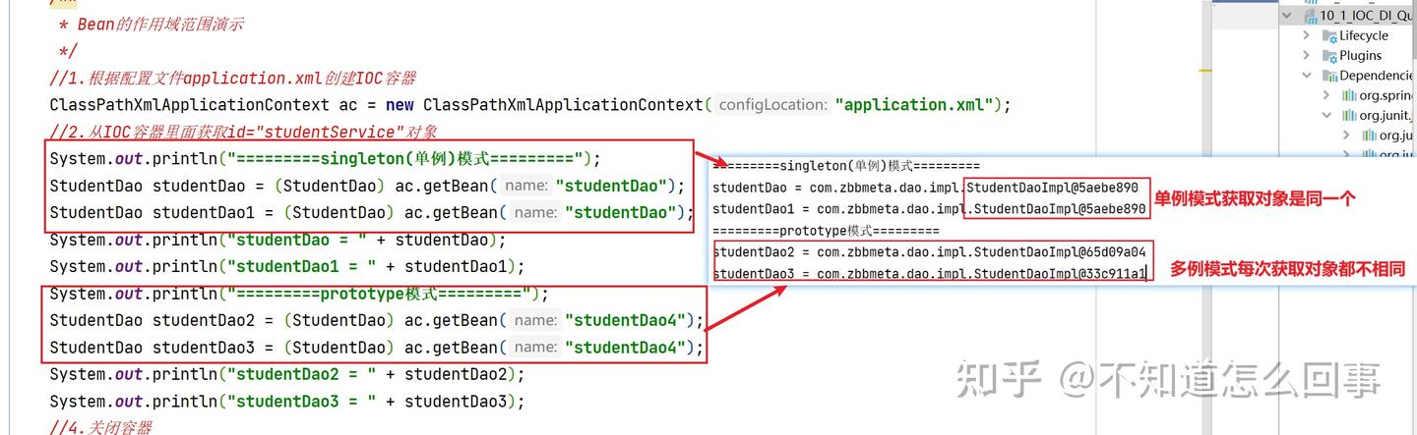The height and width of the screenshot is (435, 1417).
Task: Collapse the Dependencies node
Action: [x=1307, y=75]
